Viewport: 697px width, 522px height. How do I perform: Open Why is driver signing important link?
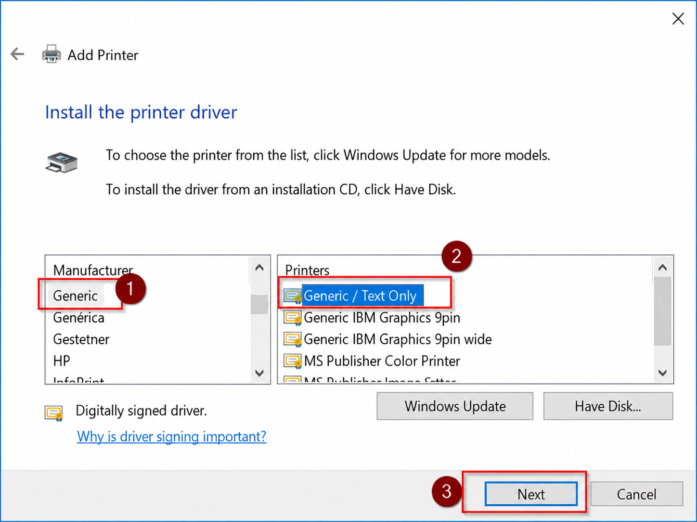[171, 436]
